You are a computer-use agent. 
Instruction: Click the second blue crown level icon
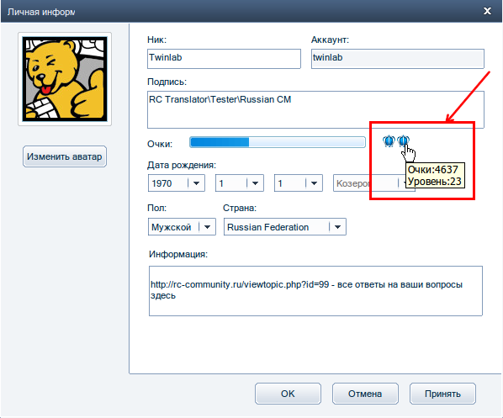tap(403, 140)
